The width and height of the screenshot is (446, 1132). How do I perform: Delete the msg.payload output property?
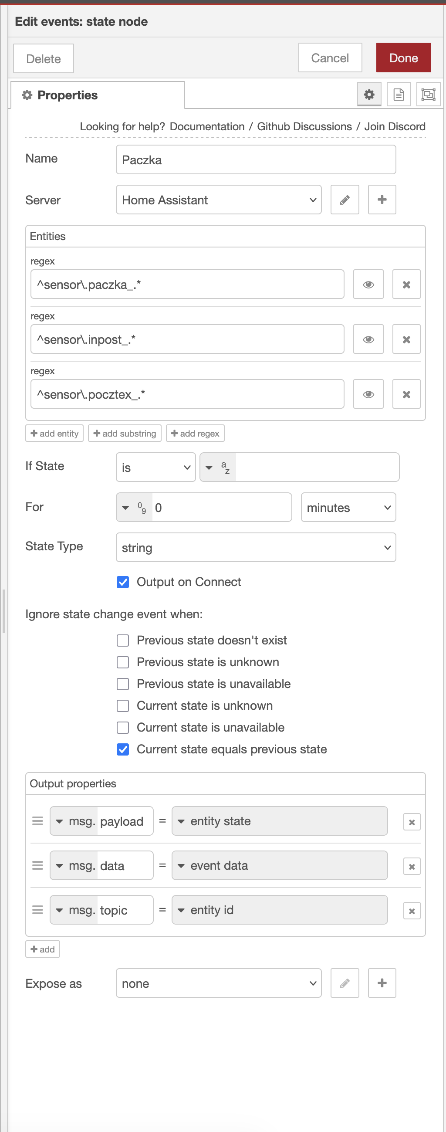(x=411, y=822)
